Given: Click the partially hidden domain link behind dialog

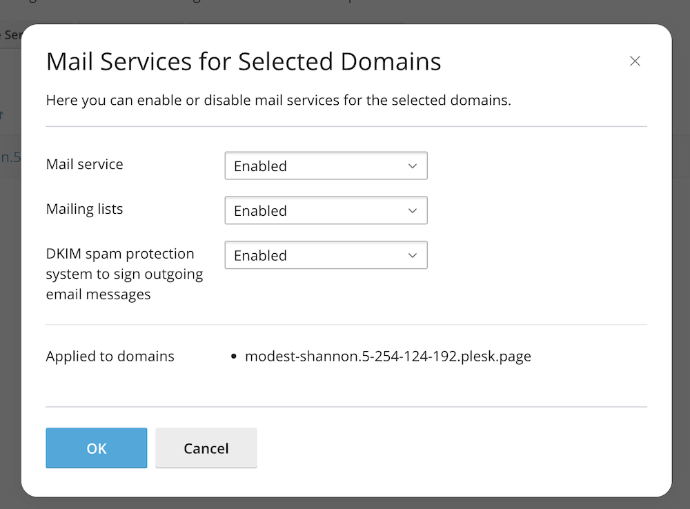Looking at the screenshot, I should point(10,157).
